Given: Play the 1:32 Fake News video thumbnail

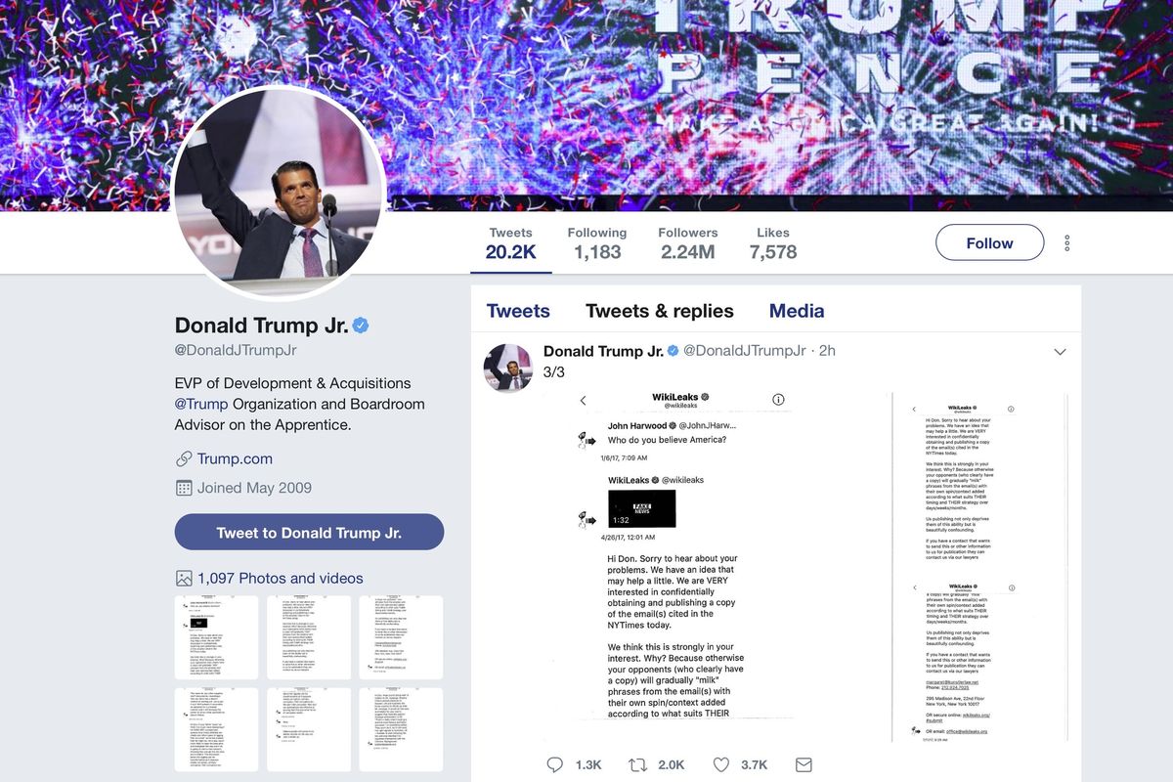Looking at the screenshot, I should 641,508.
